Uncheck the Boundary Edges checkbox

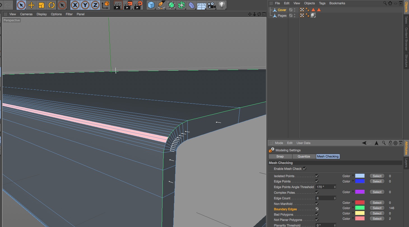[317, 209]
